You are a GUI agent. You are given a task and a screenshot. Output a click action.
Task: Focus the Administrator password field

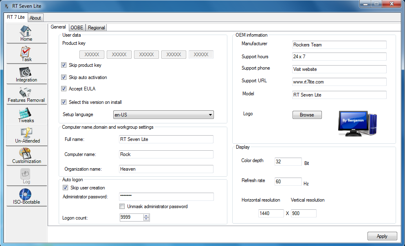coord(166,197)
